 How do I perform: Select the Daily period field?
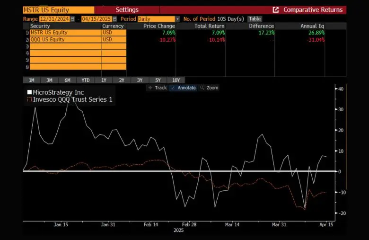(x=157, y=19)
